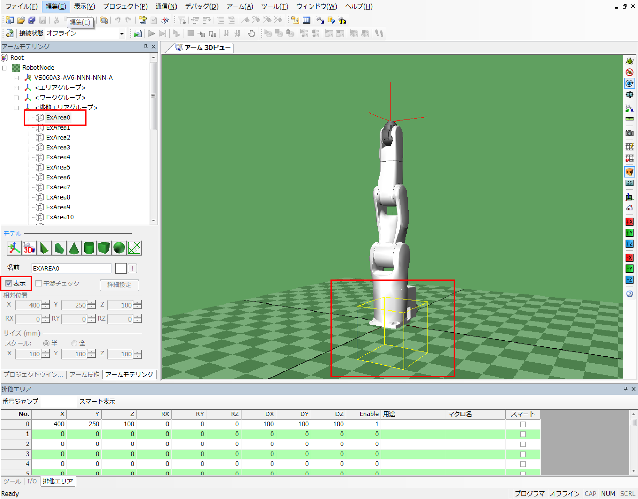Image resolution: width=638 pixels, height=499 pixels.
Task: Click the +X view direction icon
Action: point(629,222)
